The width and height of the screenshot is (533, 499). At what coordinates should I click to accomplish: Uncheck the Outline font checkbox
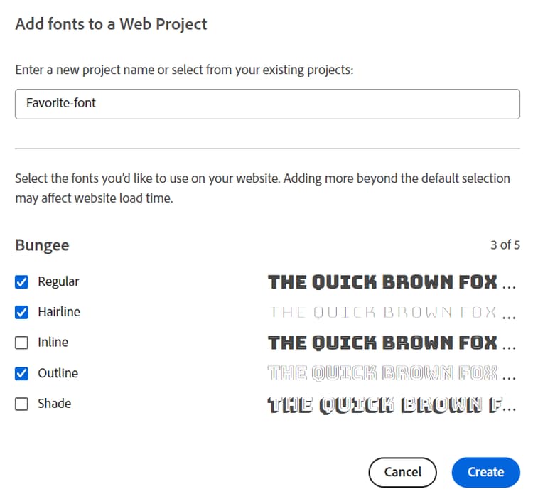[22, 373]
